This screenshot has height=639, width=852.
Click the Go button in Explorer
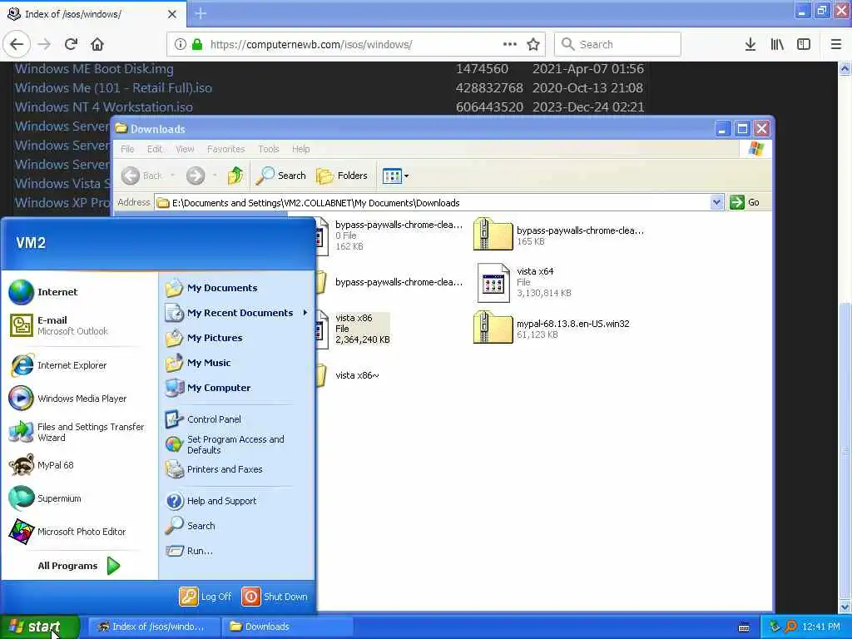click(745, 202)
